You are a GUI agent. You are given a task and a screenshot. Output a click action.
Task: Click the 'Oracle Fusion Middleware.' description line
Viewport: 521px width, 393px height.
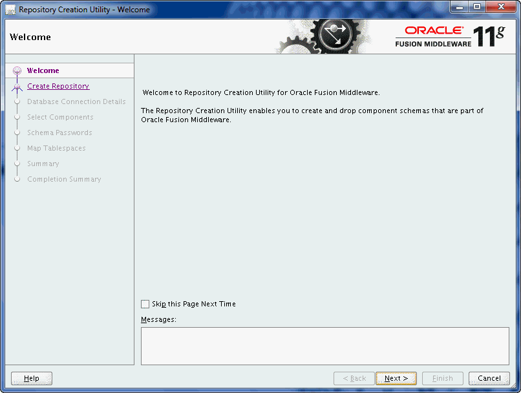point(186,120)
